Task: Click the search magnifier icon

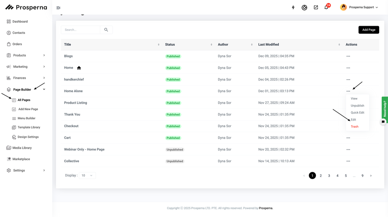Action: click(106, 30)
